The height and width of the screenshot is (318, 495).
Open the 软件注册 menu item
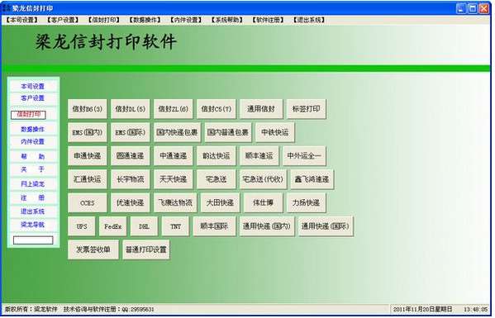pyautogui.click(x=268, y=20)
